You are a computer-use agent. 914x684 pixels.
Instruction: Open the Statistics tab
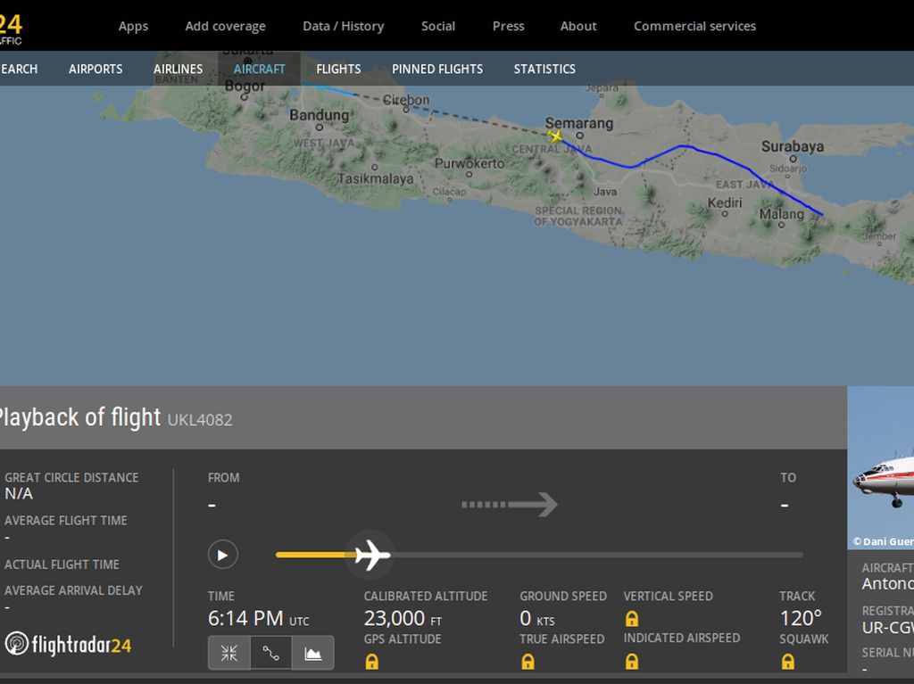544,69
